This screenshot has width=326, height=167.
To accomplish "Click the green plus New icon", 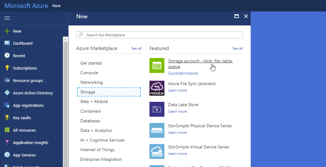I will (x=7, y=31).
